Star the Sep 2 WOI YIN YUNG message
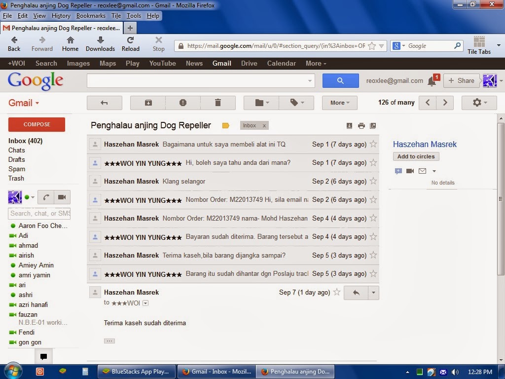The height and width of the screenshot is (379, 505). [373, 199]
